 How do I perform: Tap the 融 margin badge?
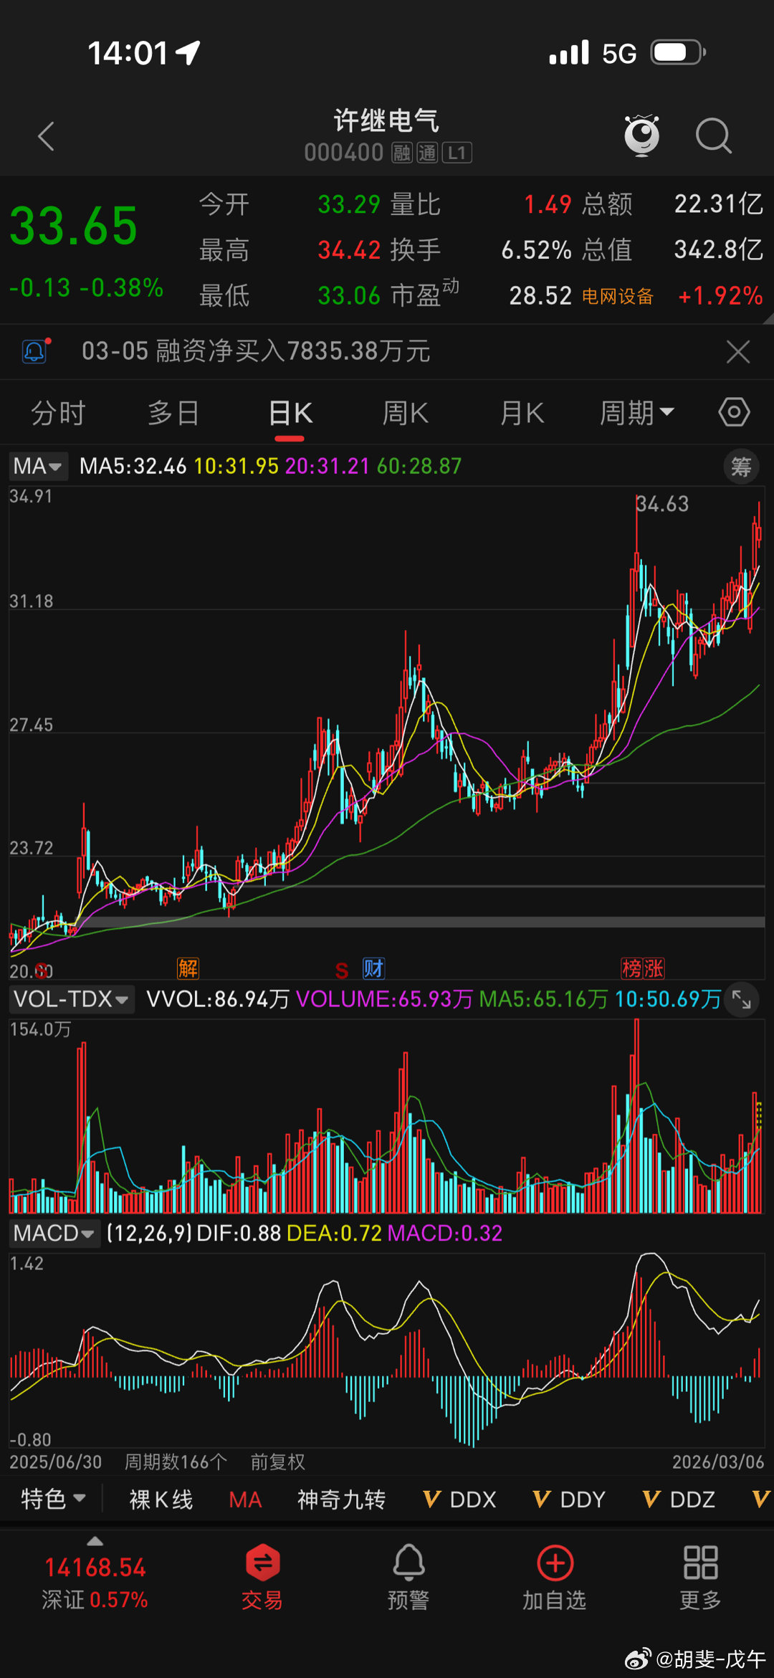coord(402,153)
